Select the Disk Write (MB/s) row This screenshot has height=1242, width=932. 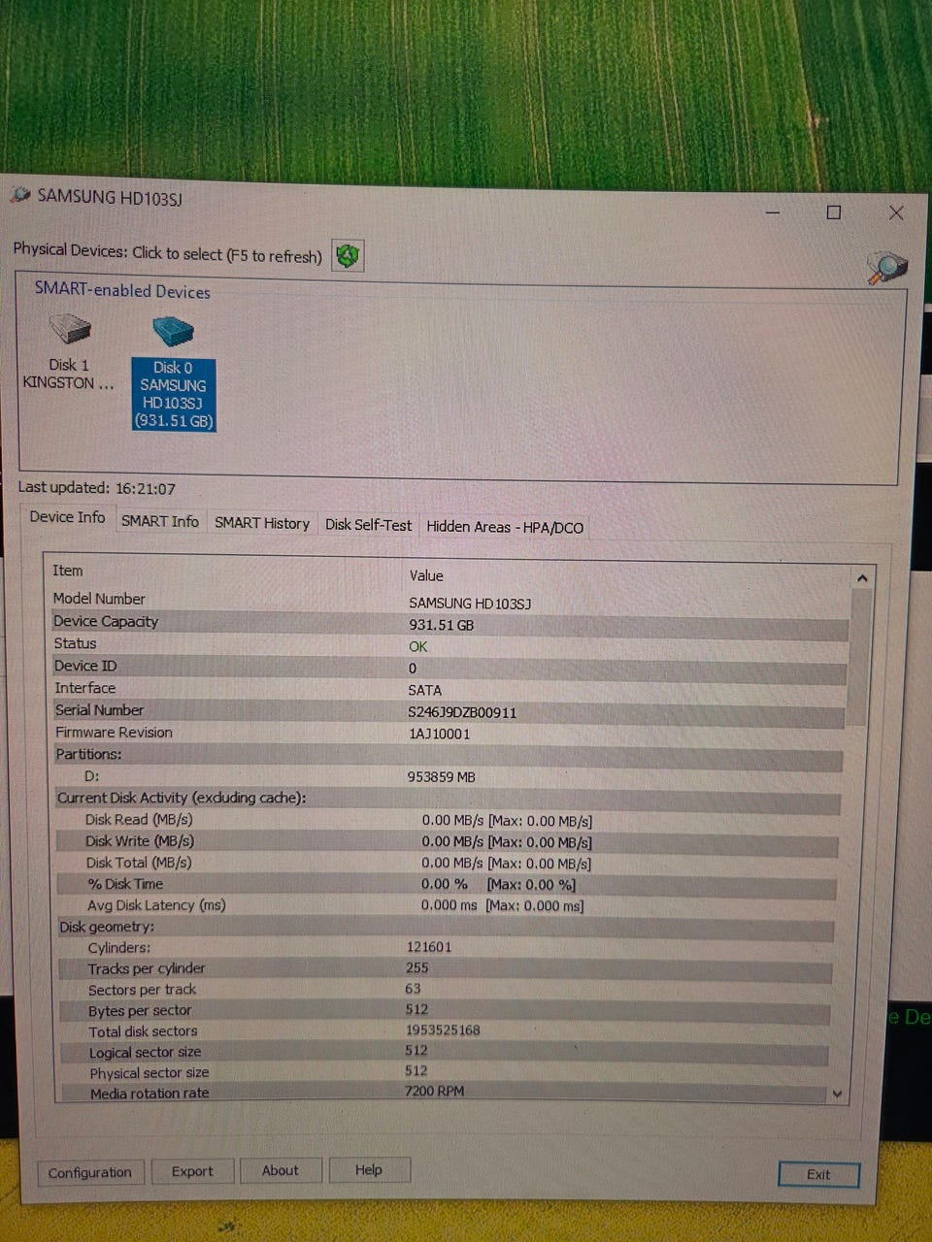pyautogui.click(x=447, y=841)
